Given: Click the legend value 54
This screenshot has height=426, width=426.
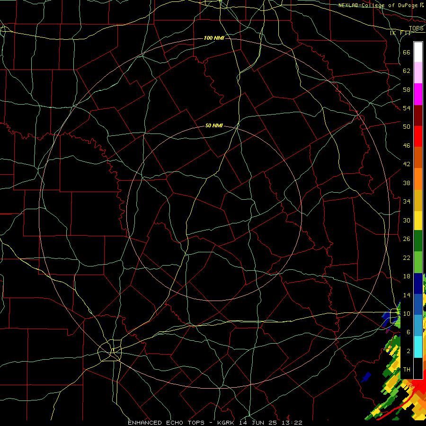Looking at the screenshot, I should 407,108.
